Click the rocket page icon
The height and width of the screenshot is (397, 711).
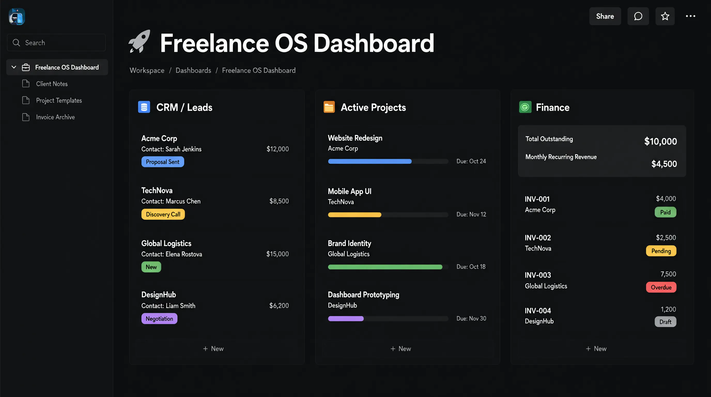(x=140, y=41)
